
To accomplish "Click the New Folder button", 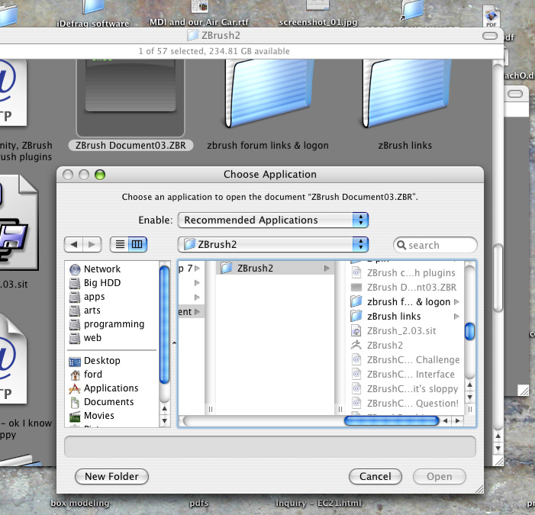I will pos(111,476).
